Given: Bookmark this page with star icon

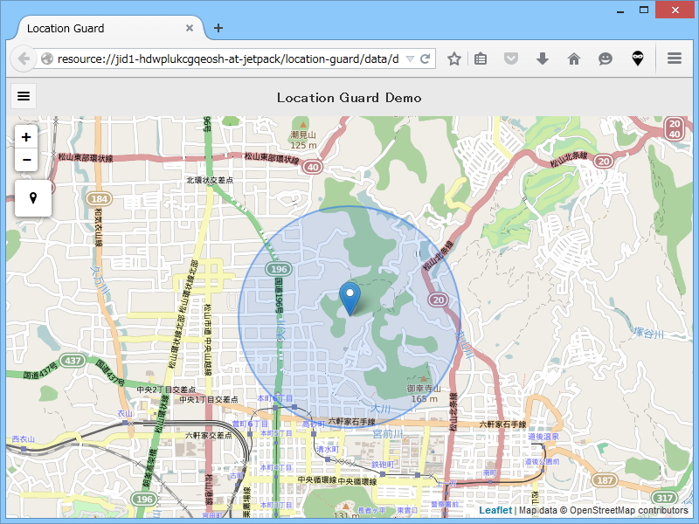Looking at the screenshot, I should coord(453,59).
